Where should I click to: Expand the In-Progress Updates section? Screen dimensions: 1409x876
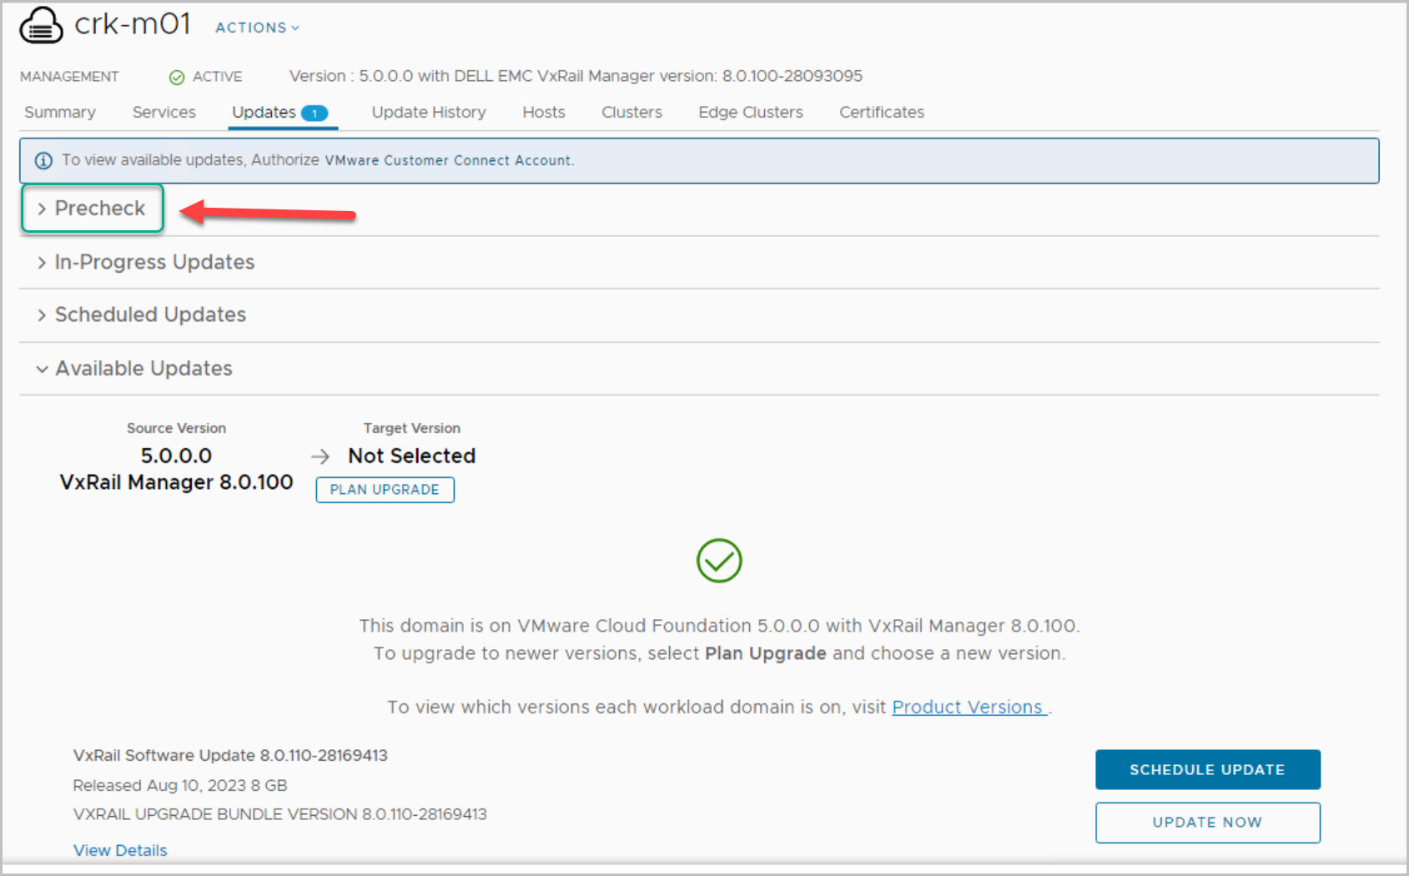pyautogui.click(x=146, y=262)
